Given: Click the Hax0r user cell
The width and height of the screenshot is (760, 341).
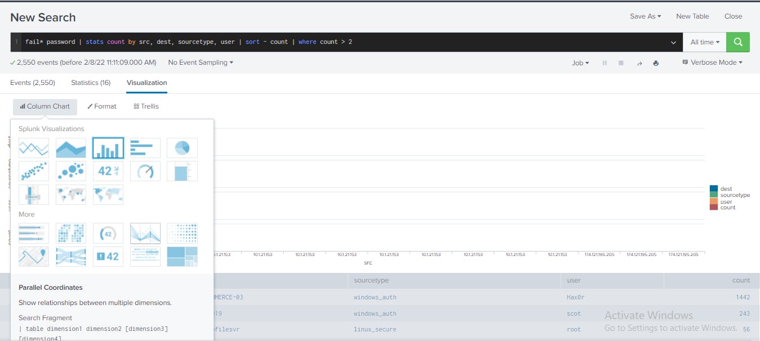Looking at the screenshot, I should (x=576, y=297).
